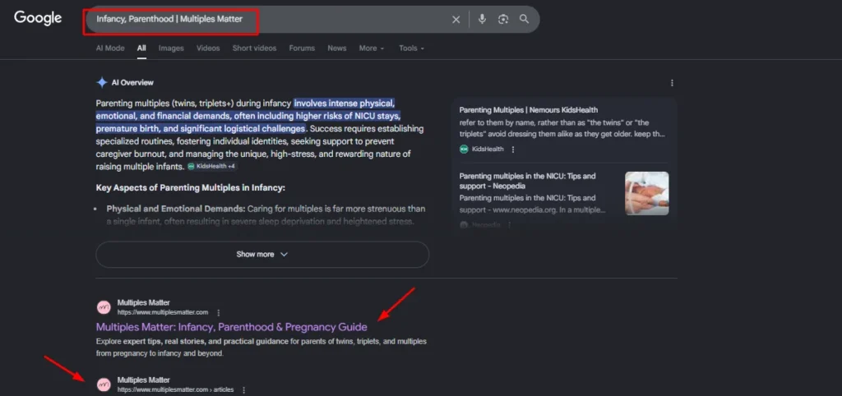Open Multiples Matter: Infancy, Parenthood & Pregnancy Guide
842x396 pixels.
231,327
